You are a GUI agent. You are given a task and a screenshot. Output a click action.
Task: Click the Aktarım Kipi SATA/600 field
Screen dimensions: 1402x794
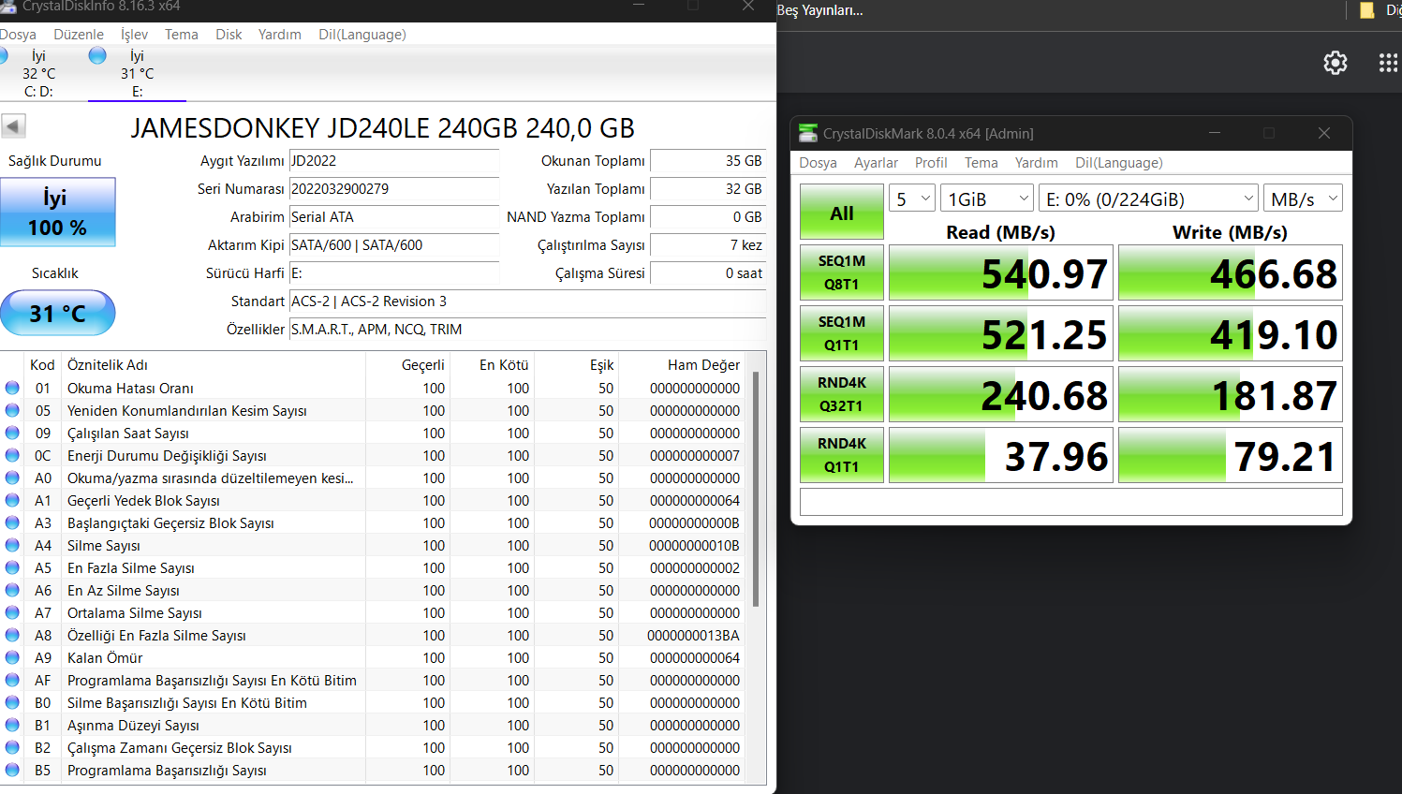pos(394,245)
